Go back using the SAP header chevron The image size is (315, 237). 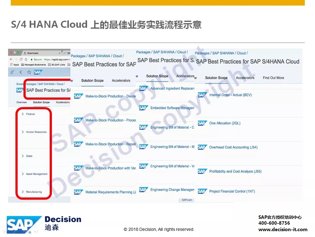click(21, 72)
